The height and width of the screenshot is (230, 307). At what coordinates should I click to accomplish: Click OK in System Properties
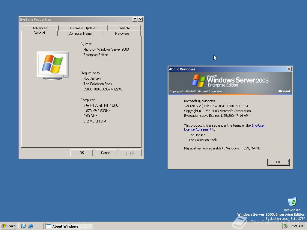coord(82,153)
